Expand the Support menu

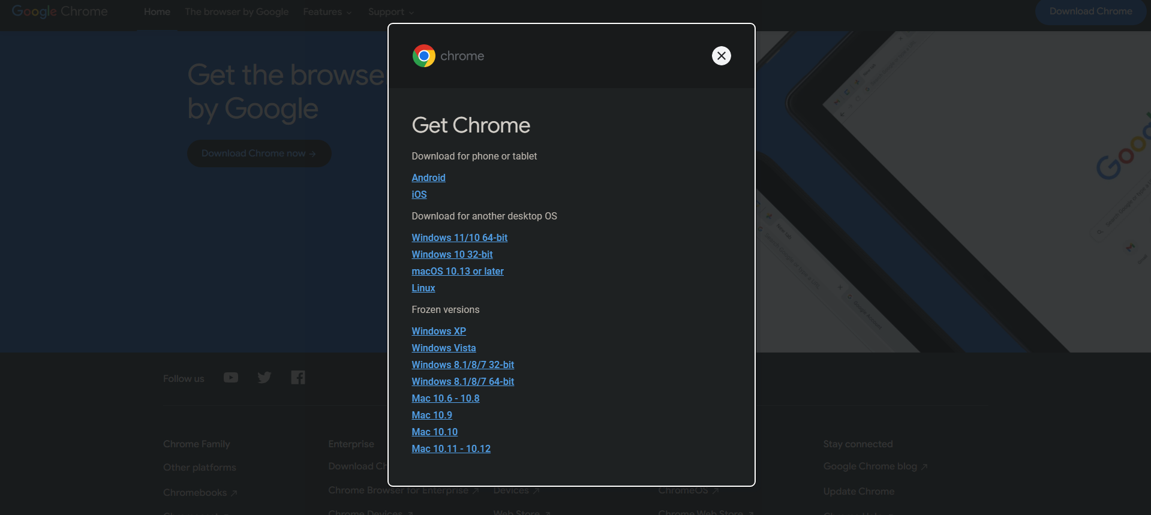click(391, 12)
